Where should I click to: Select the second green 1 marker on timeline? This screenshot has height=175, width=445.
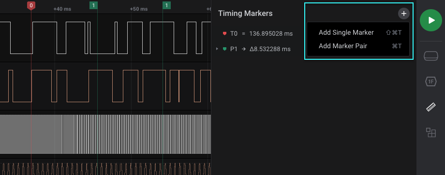coord(166,5)
